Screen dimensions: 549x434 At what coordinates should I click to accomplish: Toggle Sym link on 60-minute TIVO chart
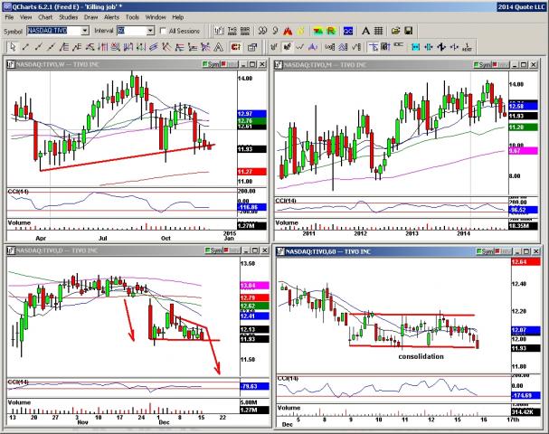[x=485, y=251]
